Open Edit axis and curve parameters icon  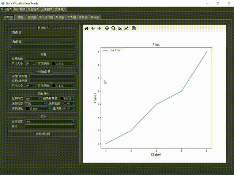click(x=126, y=28)
